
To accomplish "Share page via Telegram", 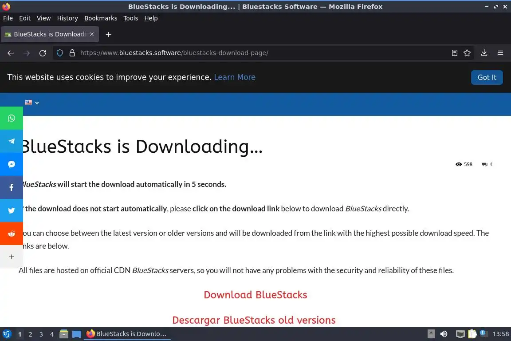I will 12,141.
